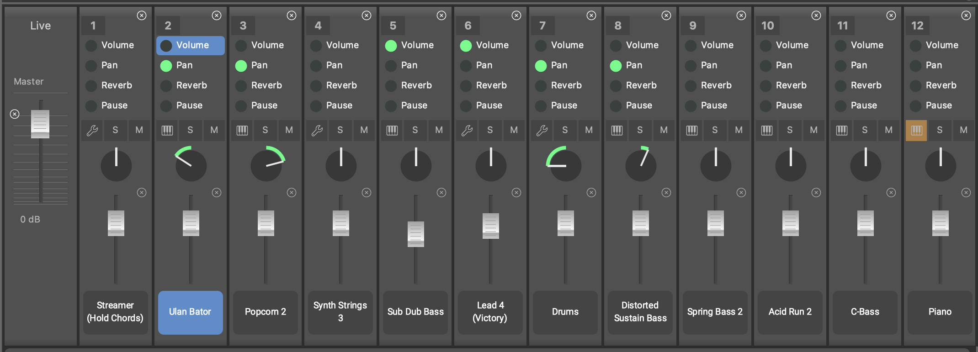Click the highlighted keyboard icon on channel 12
Image resolution: width=978 pixels, height=352 pixels.
[916, 131]
